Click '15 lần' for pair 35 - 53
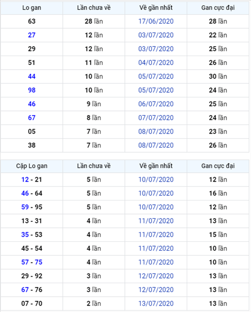Viewport: 251px width, 312px height. (x=218, y=235)
